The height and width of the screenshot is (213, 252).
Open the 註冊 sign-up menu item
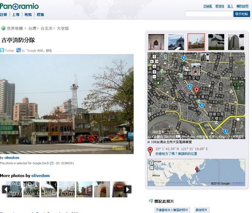[x=4, y=15]
